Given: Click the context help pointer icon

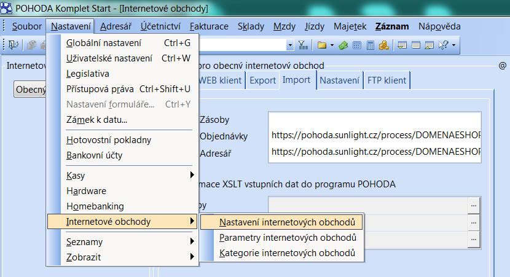Looking at the screenshot, I should click(x=443, y=45).
